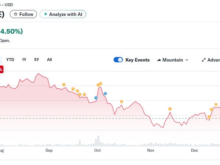
Task: Click the yellow event dot in mid-October
Action: click(x=121, y=102)
